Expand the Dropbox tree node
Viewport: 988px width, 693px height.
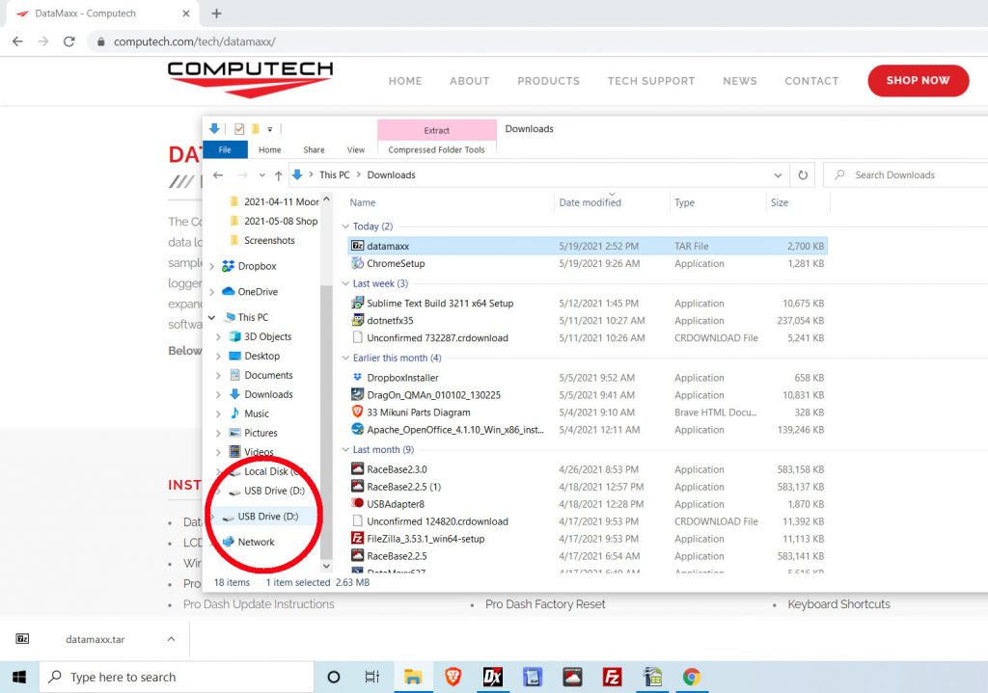click(211, 266)
